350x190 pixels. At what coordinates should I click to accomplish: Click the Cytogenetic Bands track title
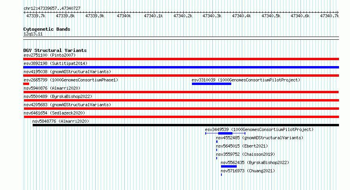[x=47, y=29]
